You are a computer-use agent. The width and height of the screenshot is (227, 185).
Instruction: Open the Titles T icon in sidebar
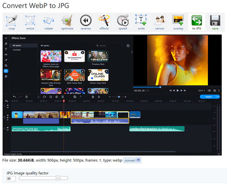tap(6, 49)
